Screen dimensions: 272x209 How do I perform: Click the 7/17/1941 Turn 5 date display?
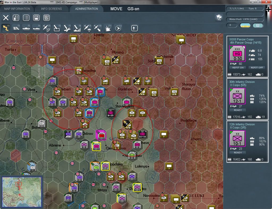click(245, 8)
